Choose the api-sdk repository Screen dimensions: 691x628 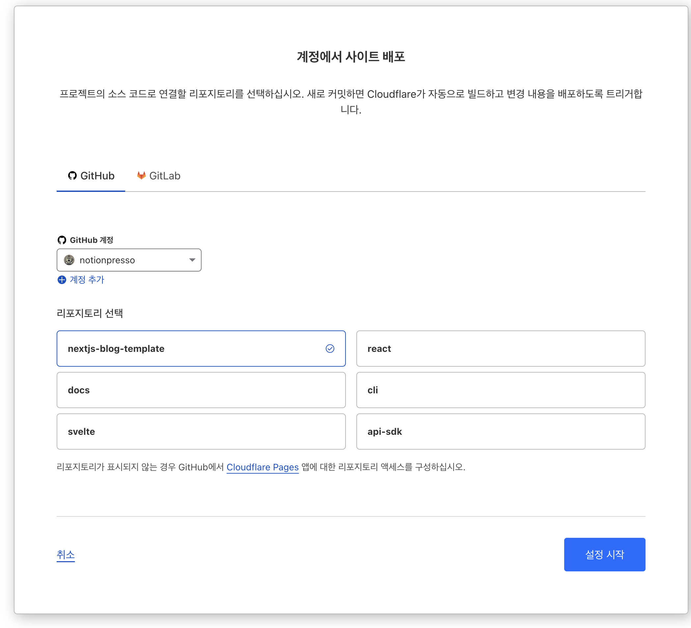pyautogui.click(x=500, y=432)
